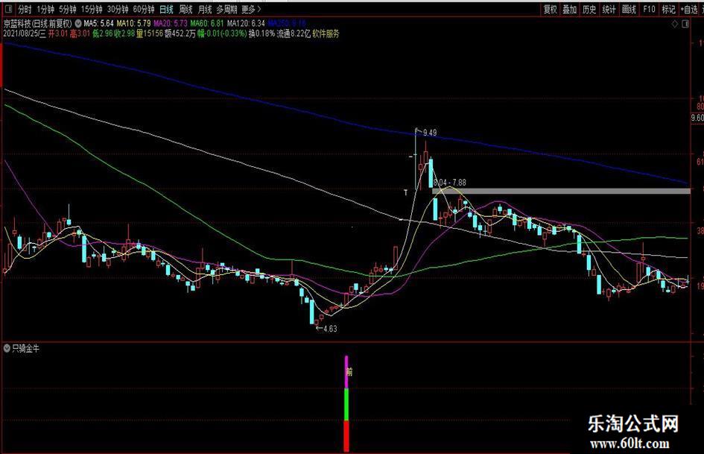The height and width of the screenshot is (454, 704).
Task: Click the 京蓝科技(日线,前复权) title
Action: (38, 23)
